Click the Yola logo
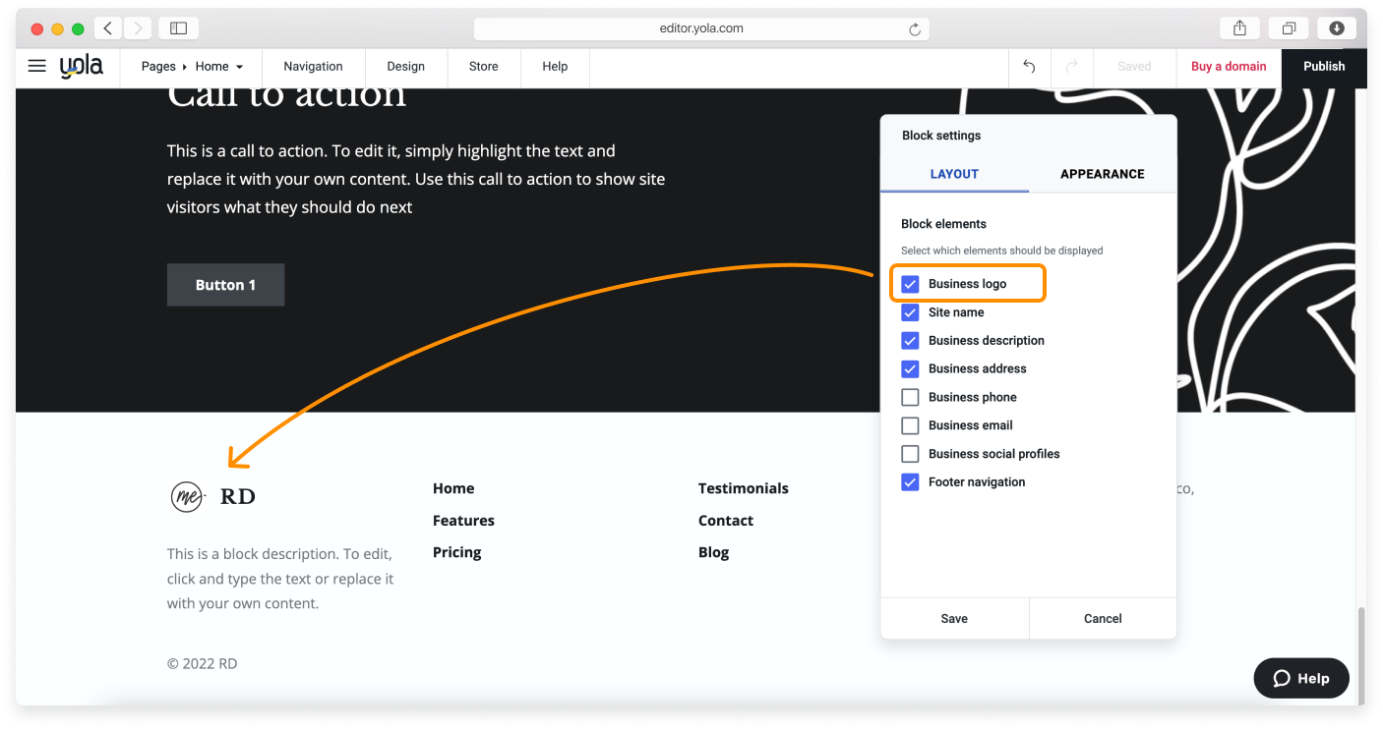The image size is (1383, 729). (81, 67)
